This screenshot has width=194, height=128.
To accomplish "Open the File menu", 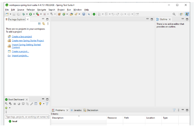I will [7, 10].
